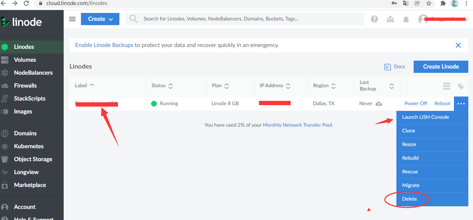Click the search magnifier icon

[133, 19]
